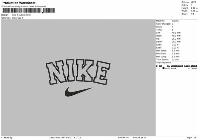The height and width of the screenshot is (140, 199).
Task: Click the barcode under the header
Action: point(29,11)
